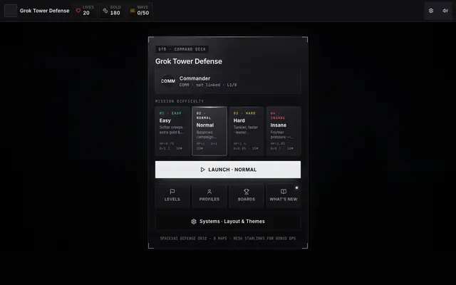The height and width of the screenshot is (285, 456).
Task: Open settings via top-right gear icon
Action: [431, 11]
